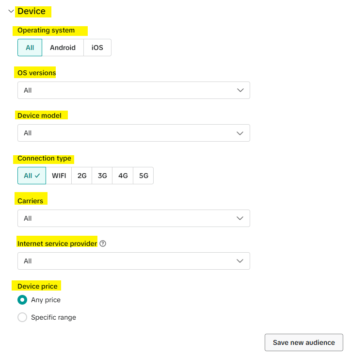Toggle All connection types option
This screenshot has width=350, height=357.
(x=32, y=176)
